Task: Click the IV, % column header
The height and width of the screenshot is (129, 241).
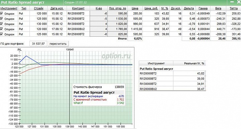Action: [x=165, y=8]
